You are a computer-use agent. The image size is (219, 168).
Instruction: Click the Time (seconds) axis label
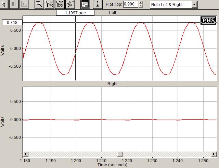point(113,165)
